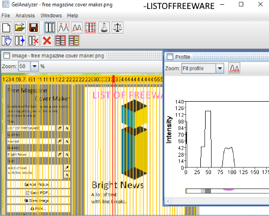The height and width of the screenshot is (216, 269).
Task: Expand the Fit profile zoom dropdown
Action: click(x=219, y=68)
